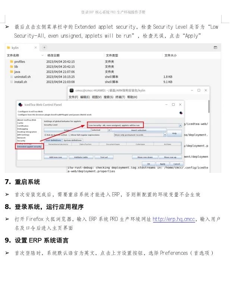
Task: Select the uninstall.sh file icon
Action: [12, 77]
